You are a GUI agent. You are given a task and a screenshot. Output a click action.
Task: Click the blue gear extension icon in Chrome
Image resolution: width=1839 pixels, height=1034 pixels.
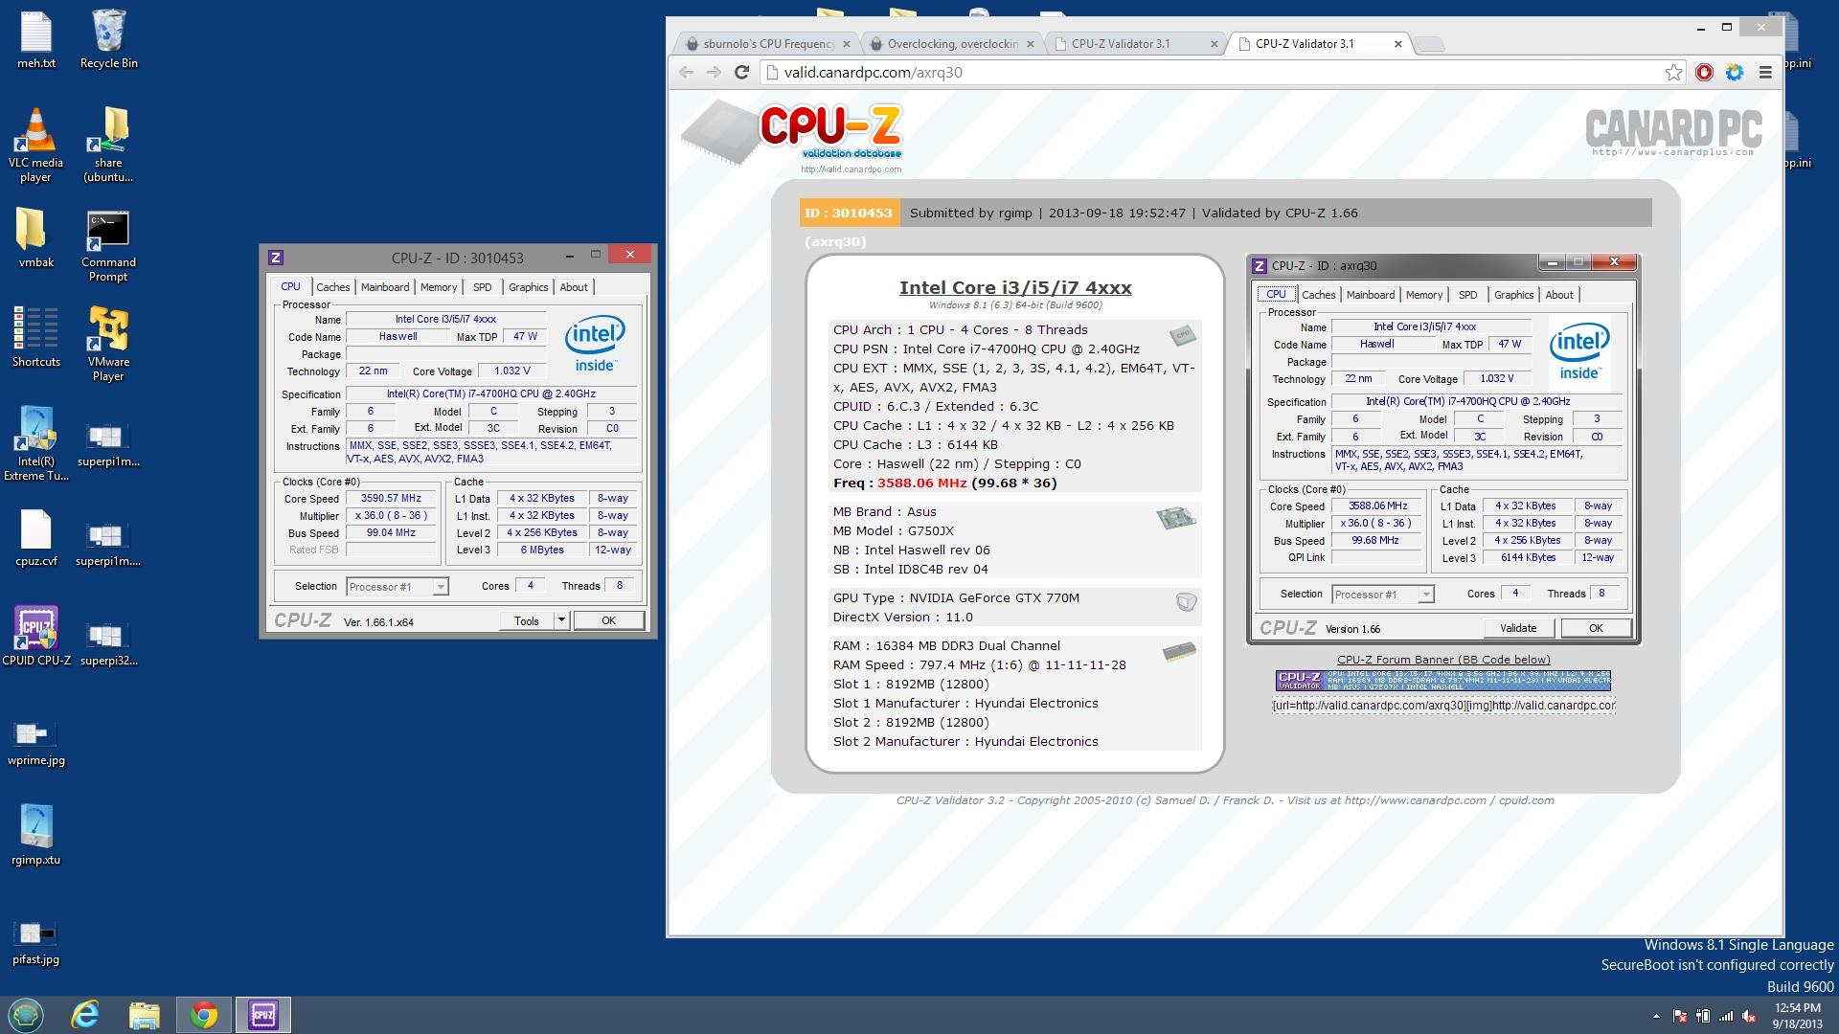pyautogui.click(x=1735, y=72)
